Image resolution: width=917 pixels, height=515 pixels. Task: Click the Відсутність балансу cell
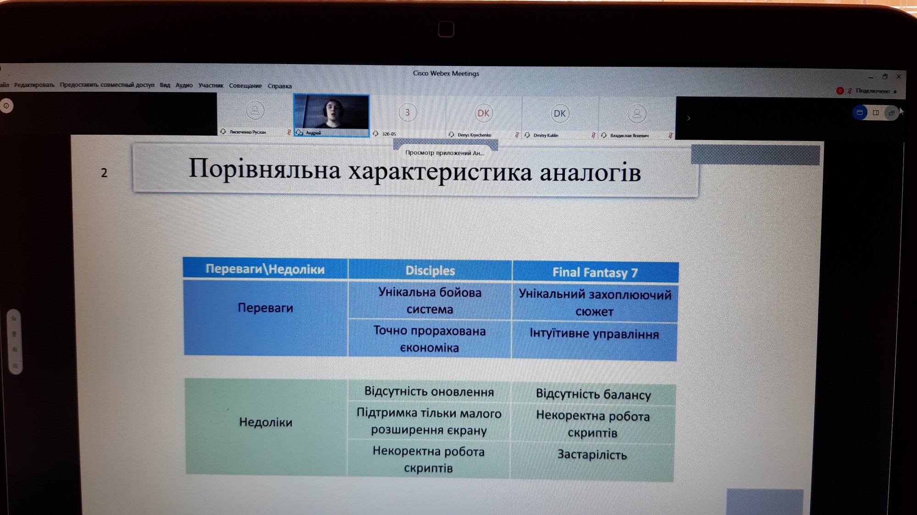[593, 394]
